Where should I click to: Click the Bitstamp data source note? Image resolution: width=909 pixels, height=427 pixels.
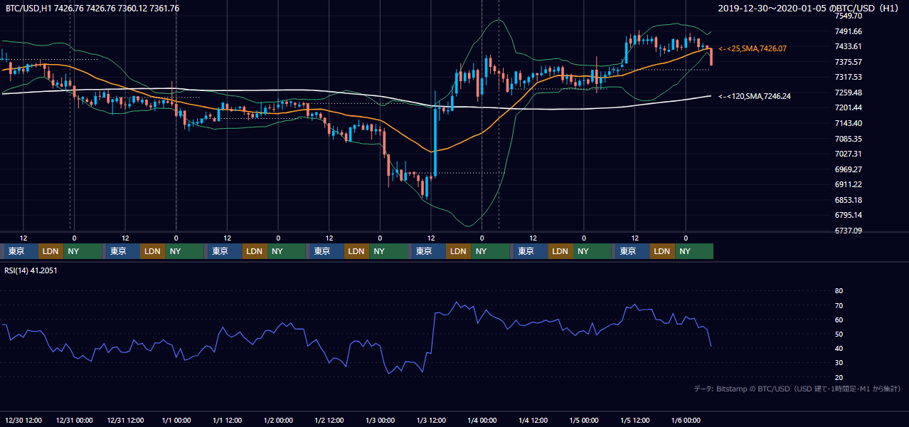pos(797,389)
